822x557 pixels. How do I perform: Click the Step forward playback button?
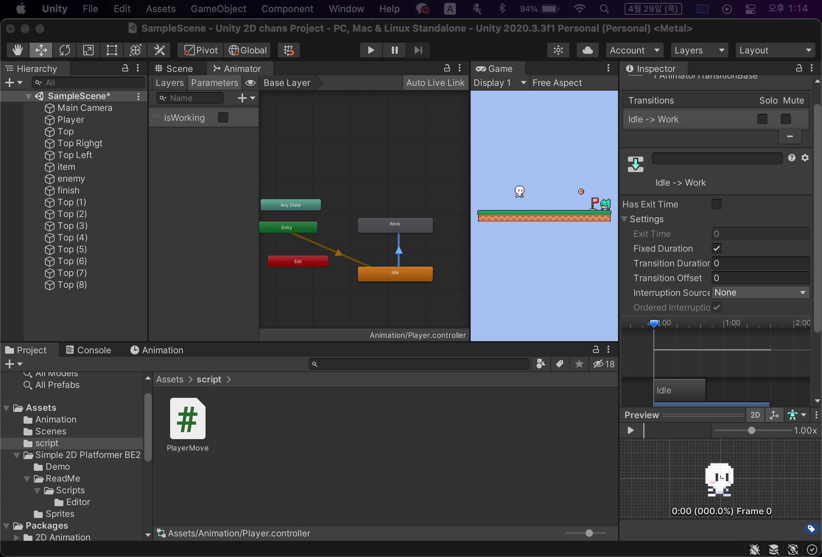(x=418, y=50)
